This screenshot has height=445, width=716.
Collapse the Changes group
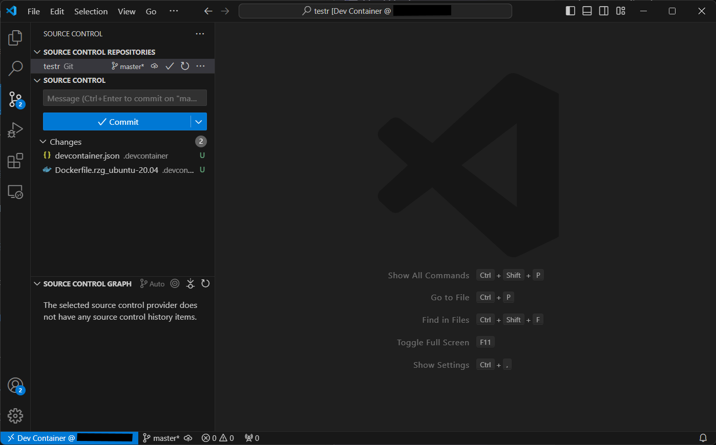point(43,142)
